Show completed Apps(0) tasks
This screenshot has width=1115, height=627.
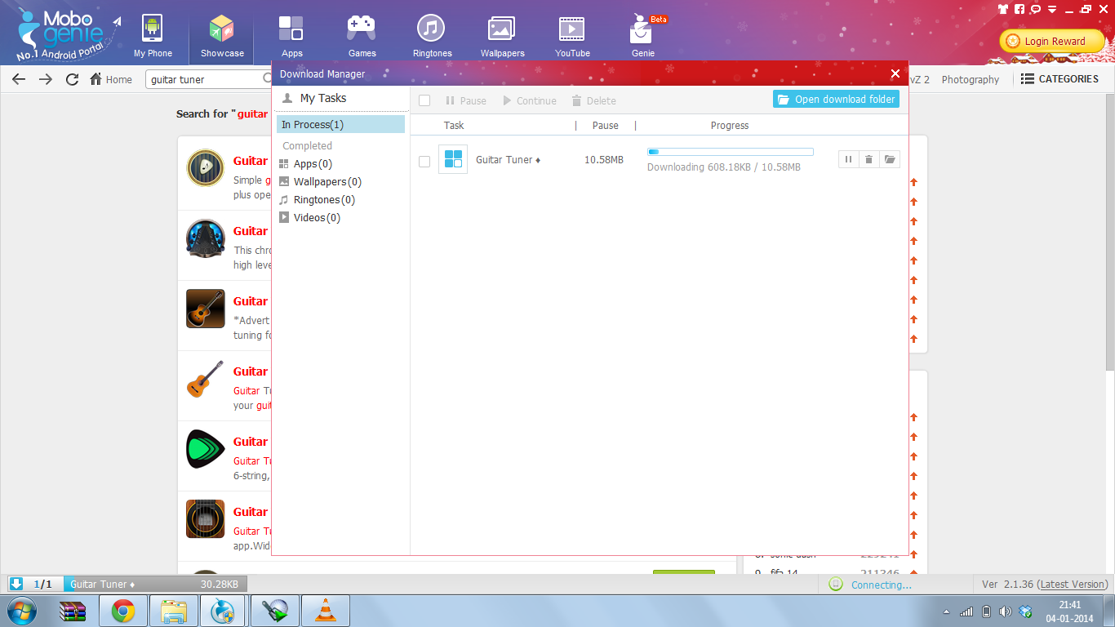(x=312, y=164)
